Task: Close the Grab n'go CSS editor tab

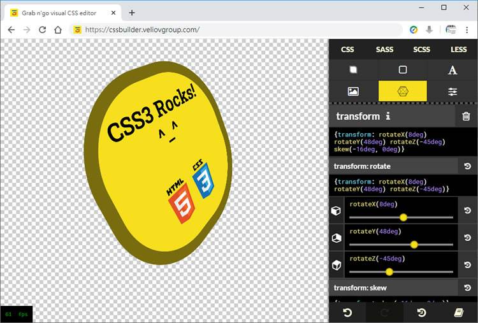Action: click(x=113, y=13)
